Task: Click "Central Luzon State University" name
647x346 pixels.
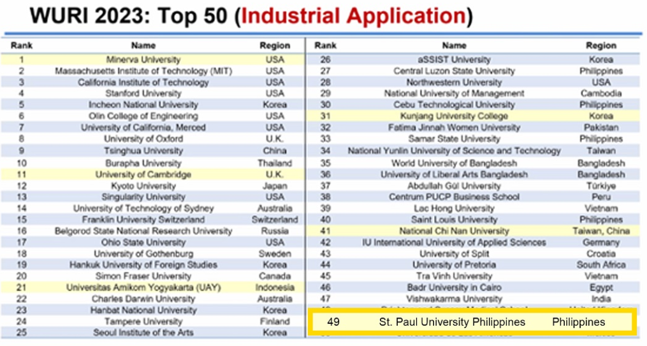Action: click(454, 71)
